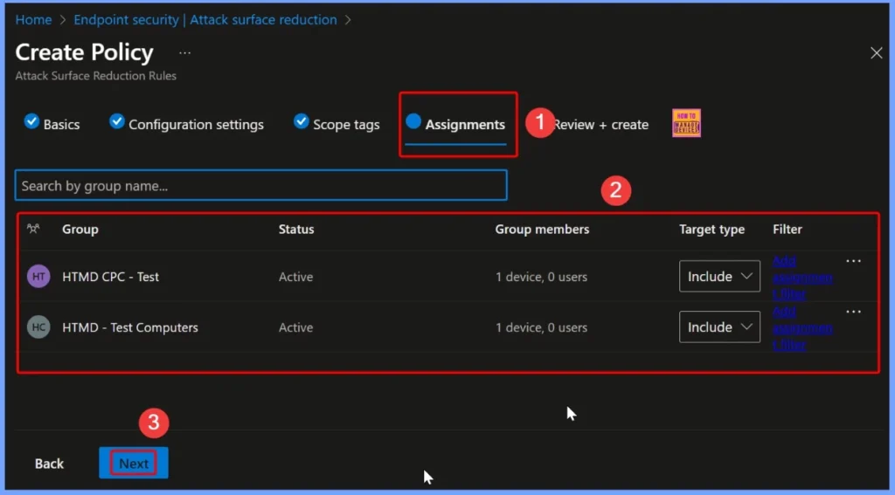Click the group icon in table header
Viewport: 895px width, 495px height.
tap(33, 230)
